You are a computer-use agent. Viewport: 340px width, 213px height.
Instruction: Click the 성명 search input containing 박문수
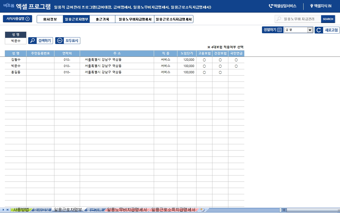[x=16, y=41]
